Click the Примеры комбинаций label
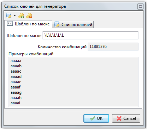This screenshot has width=147, height=129. (x=31, y=54)
